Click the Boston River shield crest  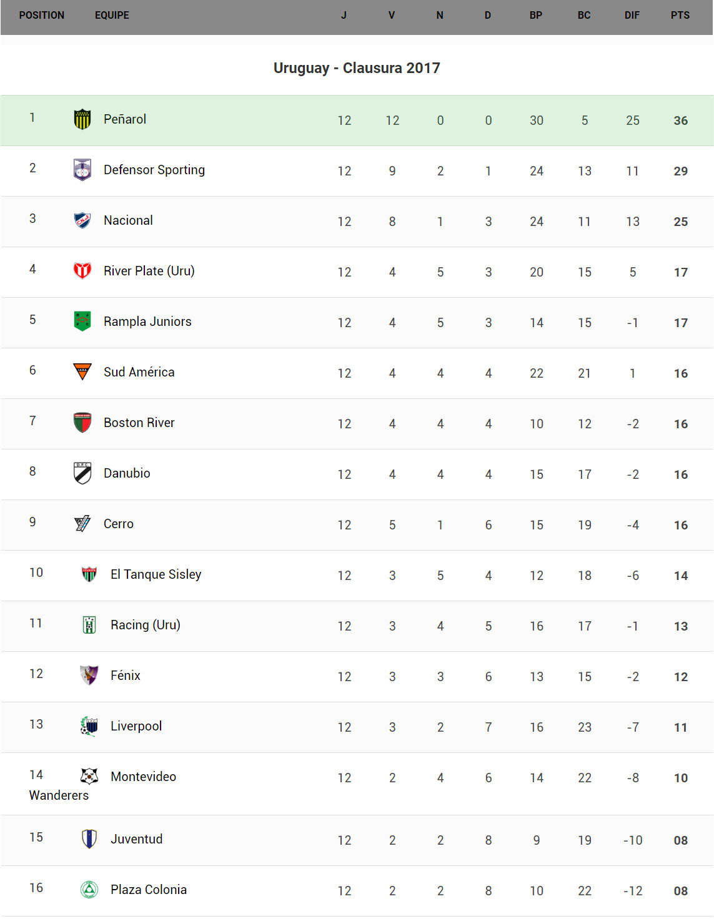point(82,423)
